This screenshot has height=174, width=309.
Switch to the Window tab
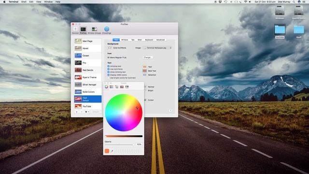tap(125, 40)
